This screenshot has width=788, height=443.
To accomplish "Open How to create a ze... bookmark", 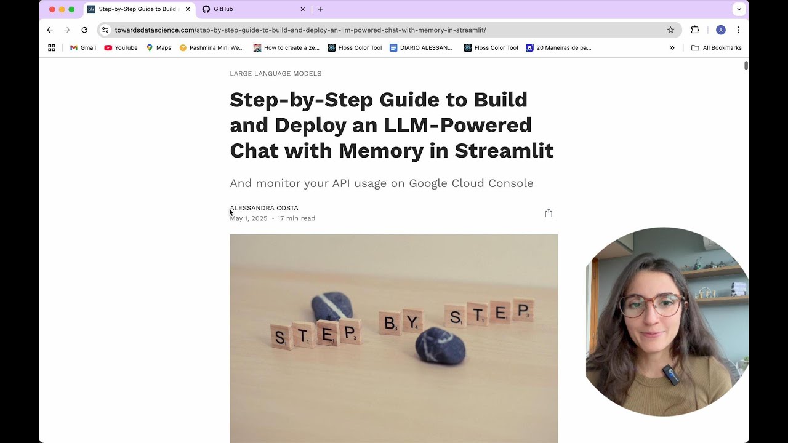I will pos(286,47).
